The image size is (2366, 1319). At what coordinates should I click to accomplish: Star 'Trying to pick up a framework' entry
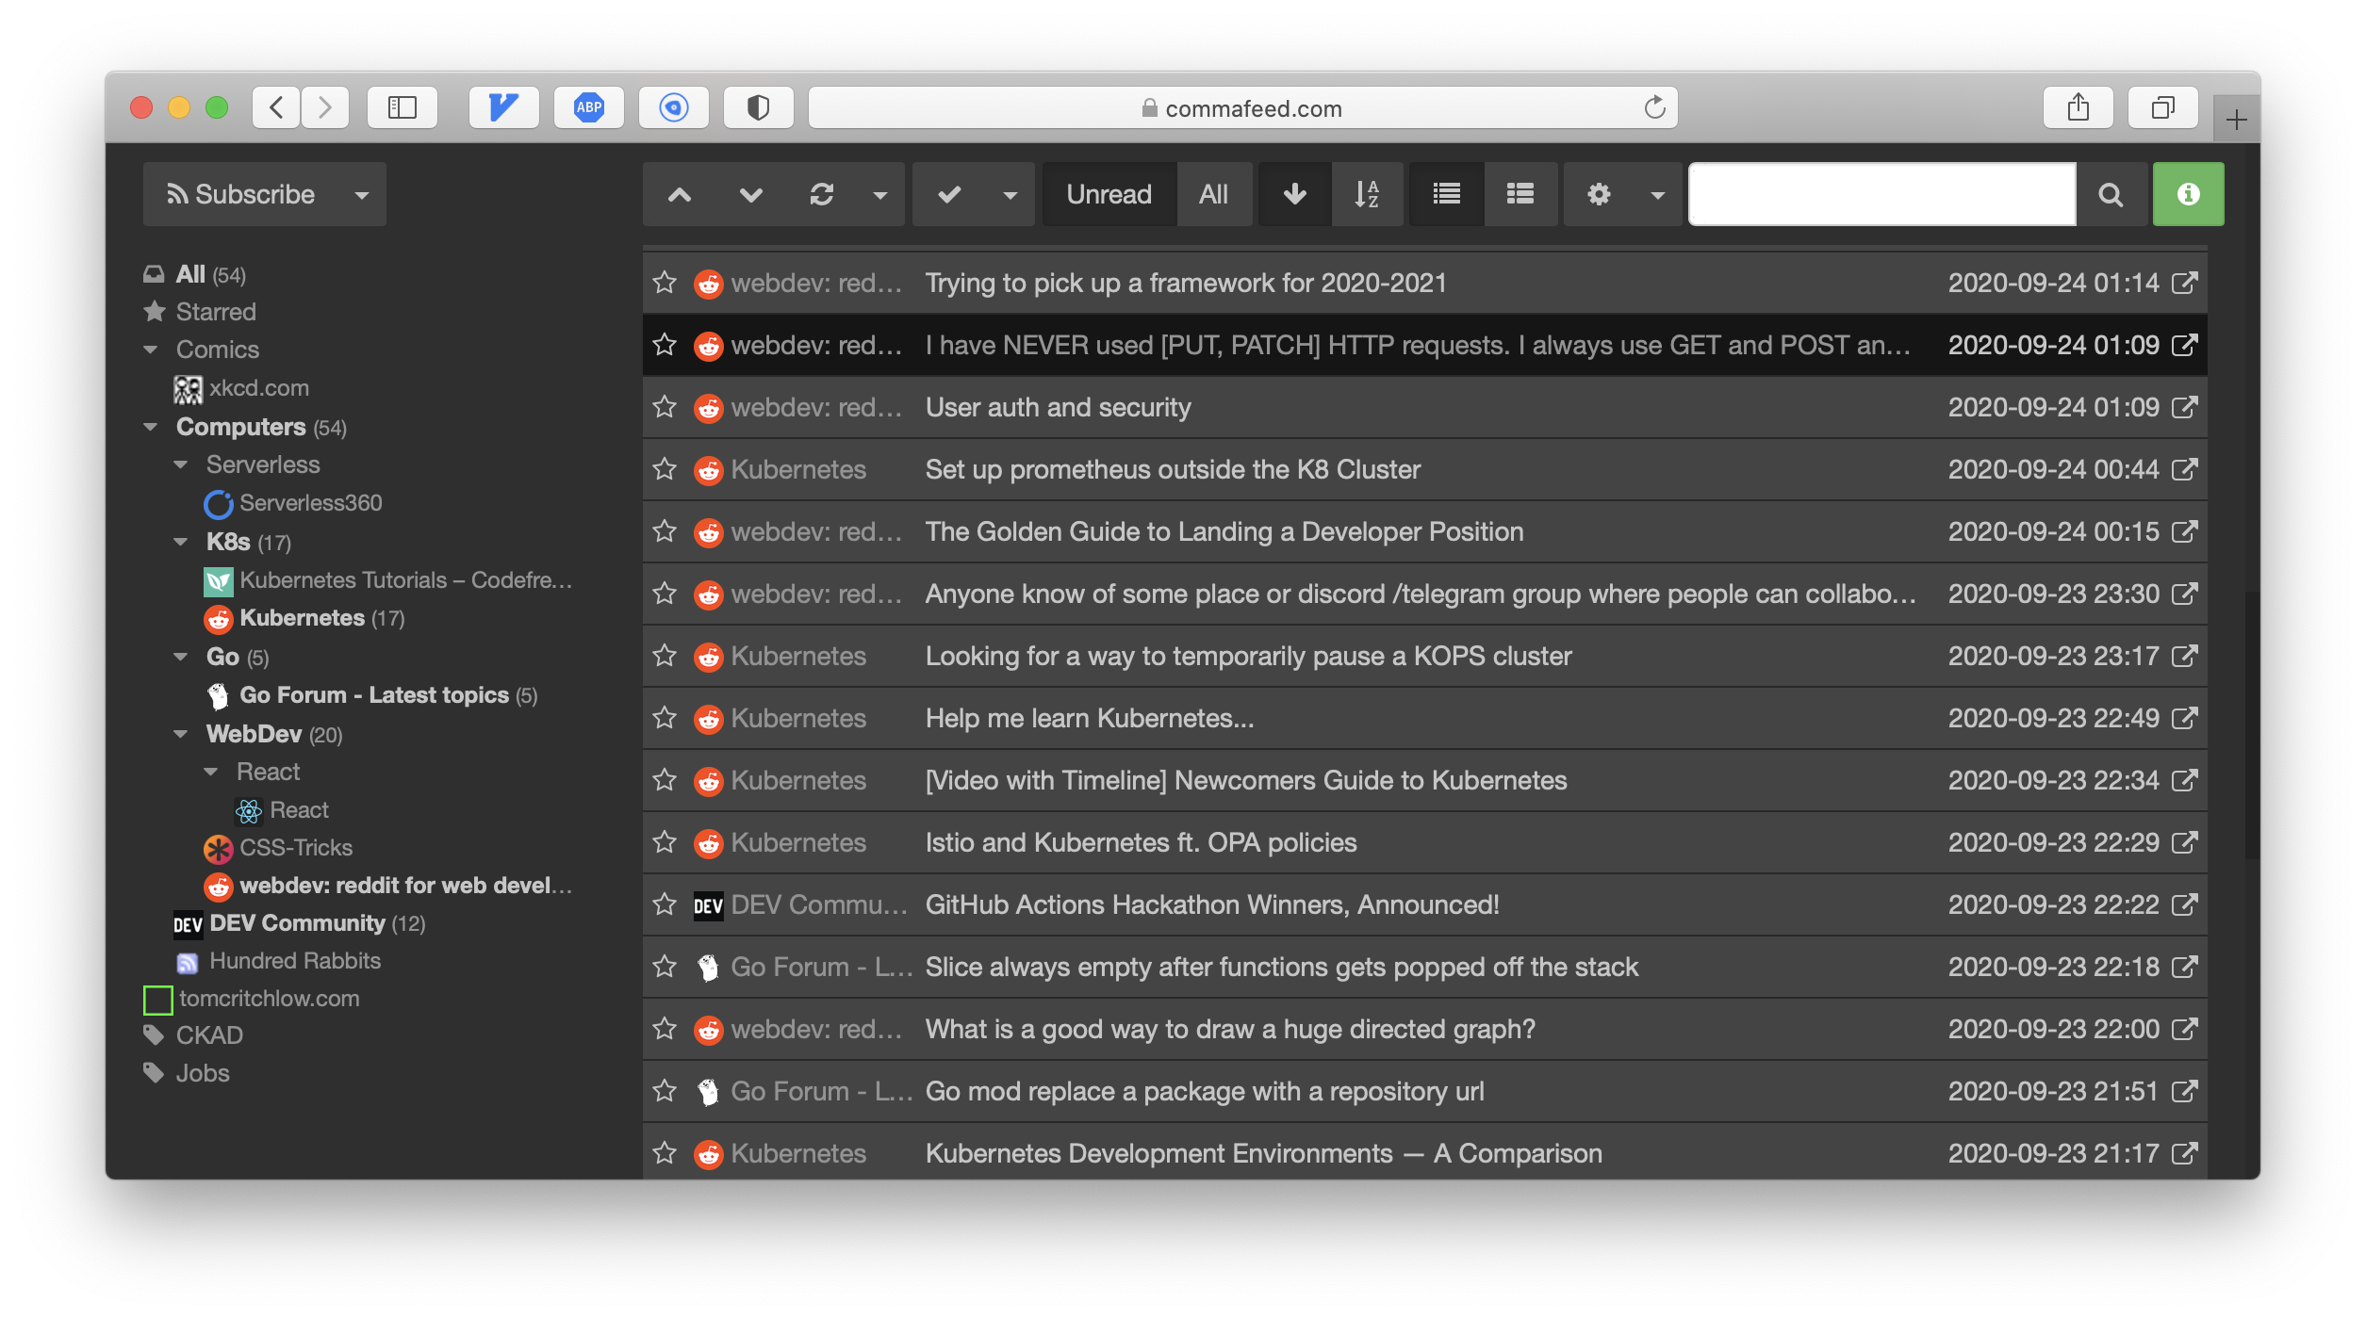click(x=665, y=283)
